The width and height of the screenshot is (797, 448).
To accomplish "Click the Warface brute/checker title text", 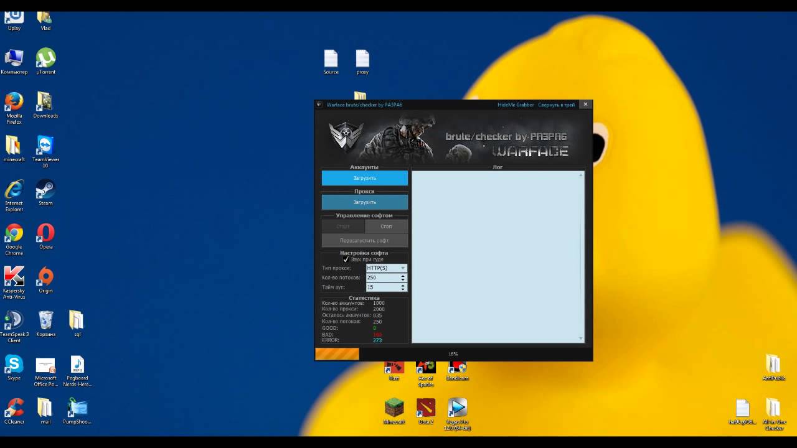I will 364,105.
